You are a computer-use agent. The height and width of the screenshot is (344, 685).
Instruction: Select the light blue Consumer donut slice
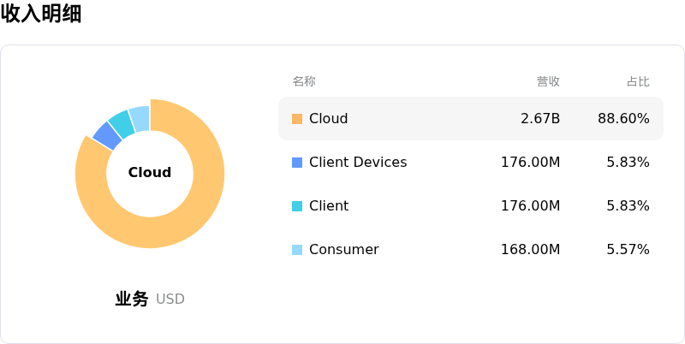point(140,118)
